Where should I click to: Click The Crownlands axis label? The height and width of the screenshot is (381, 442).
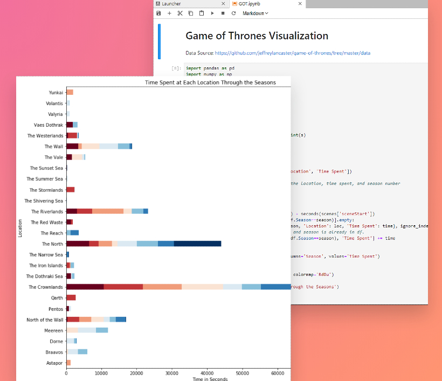(x=46, y=287)
